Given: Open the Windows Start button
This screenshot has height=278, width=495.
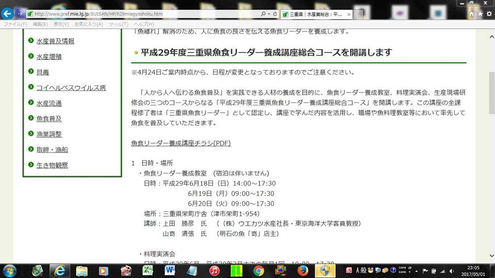Looking at the screenshot, I should 9,271.
